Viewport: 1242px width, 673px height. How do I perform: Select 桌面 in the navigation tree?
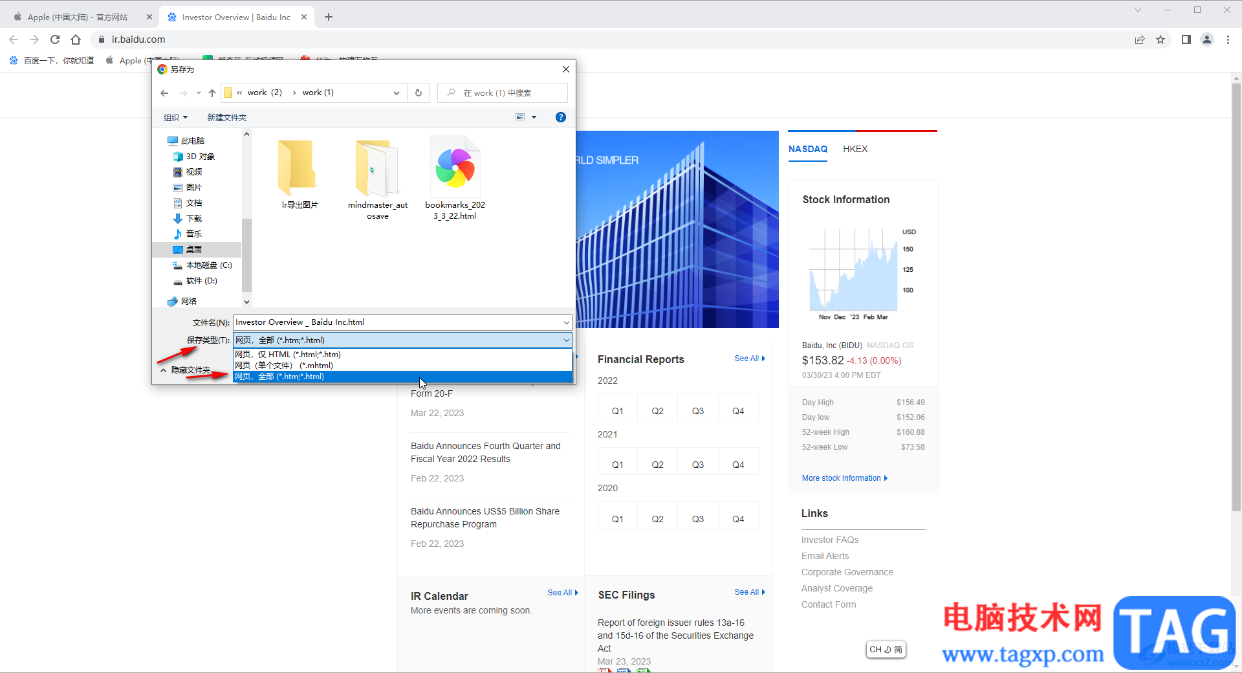[193, 250]
